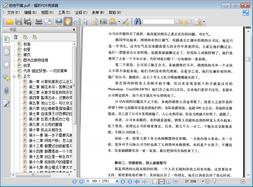Open the 编辑(E) menu
Viewport: 253px width, 187px height.
30,13
